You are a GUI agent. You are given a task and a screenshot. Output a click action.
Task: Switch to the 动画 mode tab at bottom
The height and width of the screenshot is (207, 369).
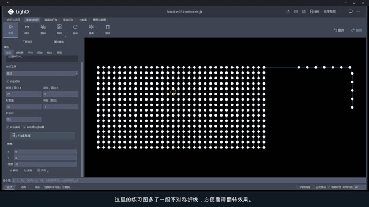[x=23, y=187]
